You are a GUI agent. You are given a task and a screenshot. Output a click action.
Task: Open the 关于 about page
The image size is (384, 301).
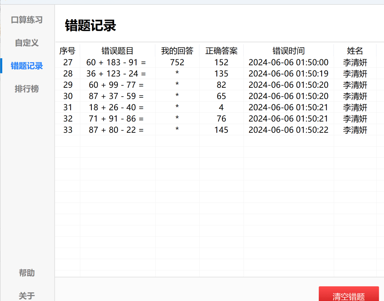click(x=27, y=295)
